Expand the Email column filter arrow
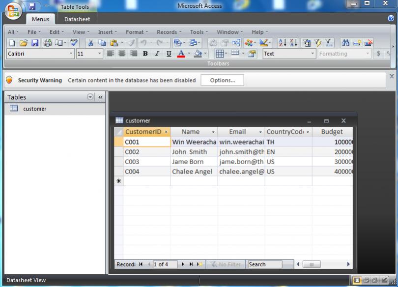Image resolution: width=398 pixels, height=287 pixels. (x=260, y=132)
